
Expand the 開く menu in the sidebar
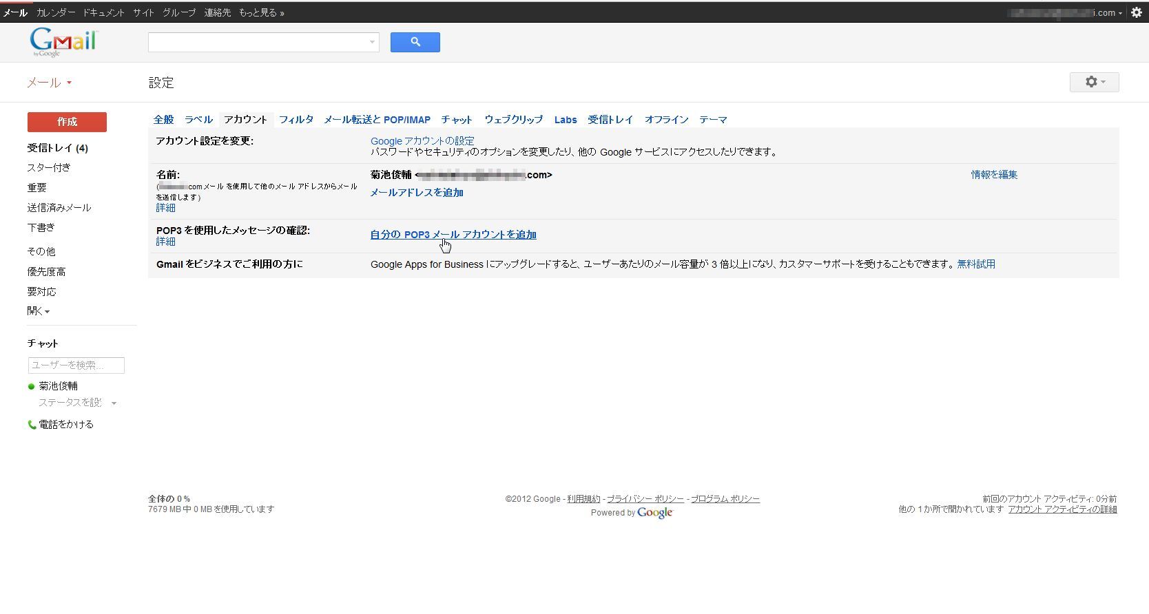pyautogui.click(x=39, y=311)
